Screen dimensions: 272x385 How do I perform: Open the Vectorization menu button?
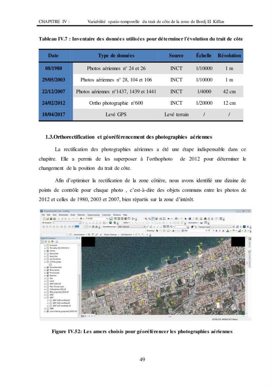tap(80, 234)
